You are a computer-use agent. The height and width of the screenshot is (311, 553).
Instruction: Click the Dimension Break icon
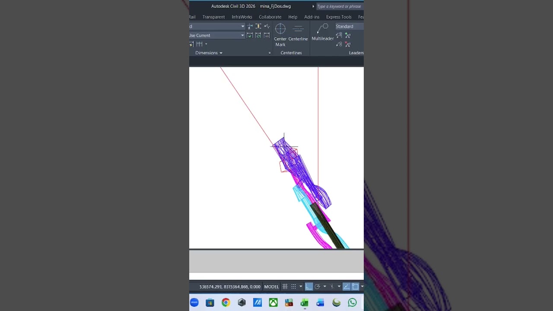click(x=250, y=26)
